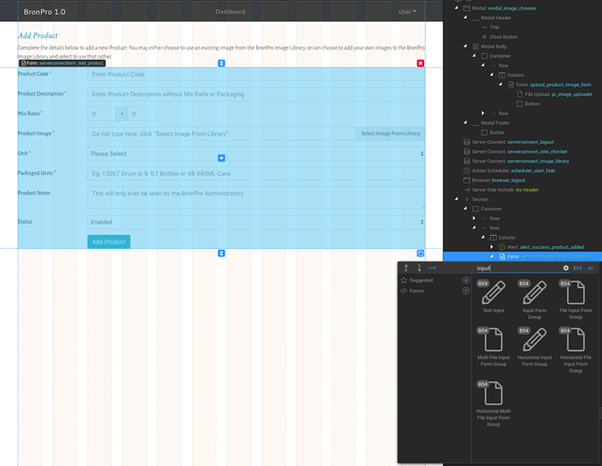This screenshot has width=602, height=466.
Task: Click the first Mix Ratio number field
Action: pos(102,114)
